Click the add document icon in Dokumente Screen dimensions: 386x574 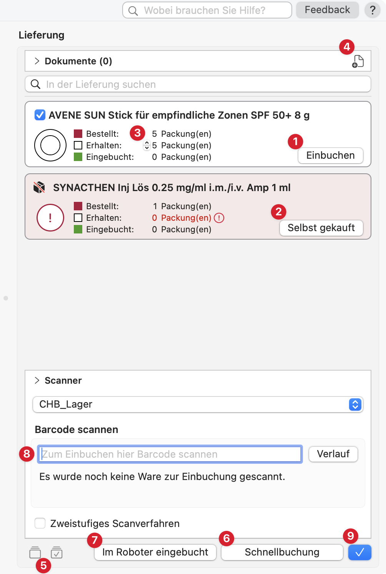pyautogui.click(x=358, y=61)
